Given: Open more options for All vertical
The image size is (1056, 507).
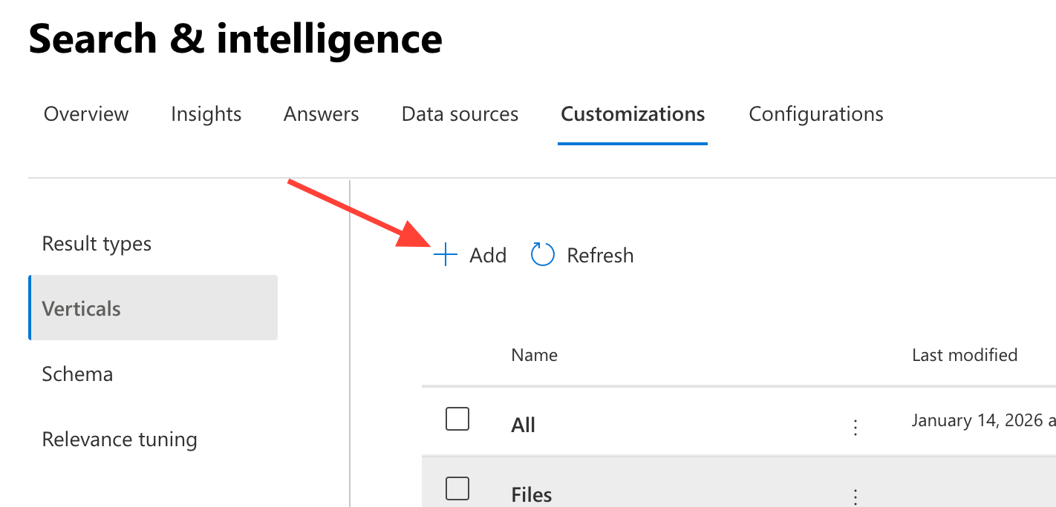Looking at the screenshot, I should pos(855,427).
